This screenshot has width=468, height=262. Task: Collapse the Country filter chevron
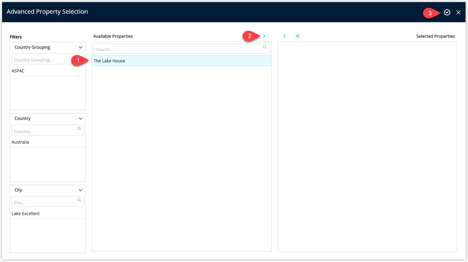pos(81,119)
